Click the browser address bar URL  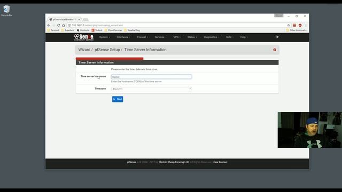click(x=97, y=25)
